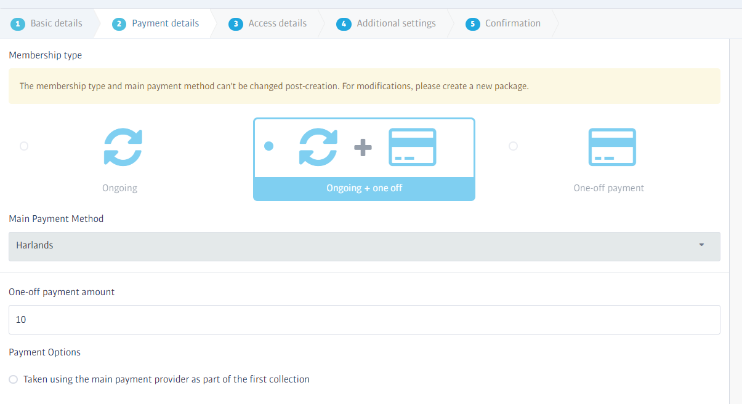The image size is (742, 404).
Task: Click the Ongoing circular arrows icon
Action: pyautogui.click(x=123, y=147)
